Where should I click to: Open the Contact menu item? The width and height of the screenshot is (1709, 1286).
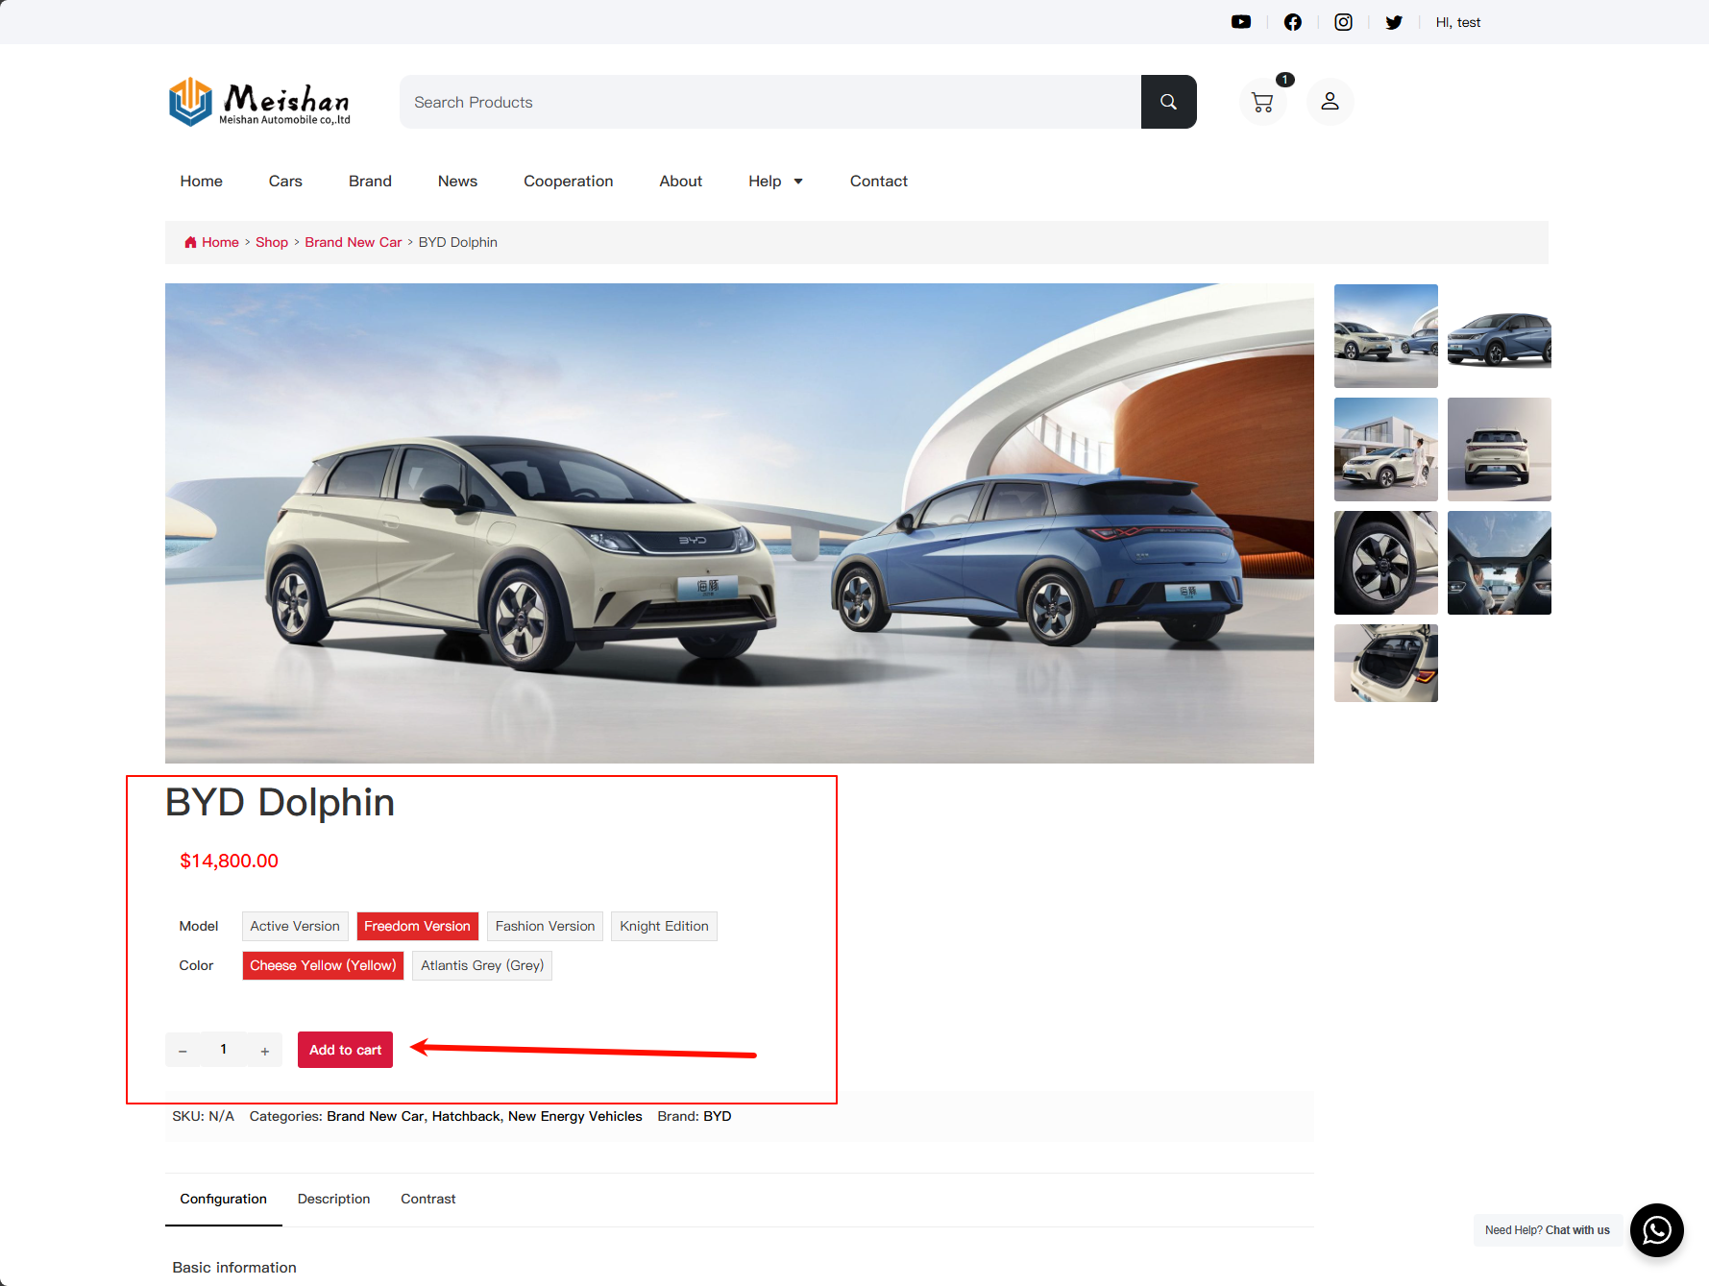pos(878,182)
